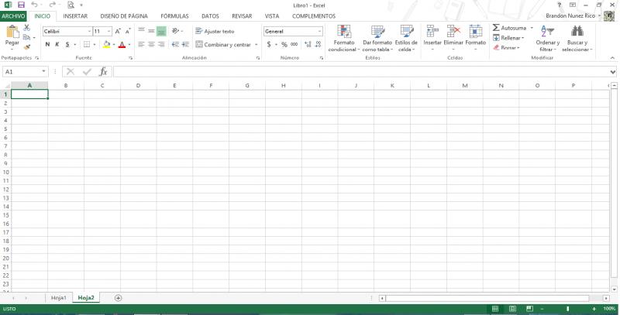Click inside the formula bar input field
This screenshot has height=315, width=620.
(356, 72)
